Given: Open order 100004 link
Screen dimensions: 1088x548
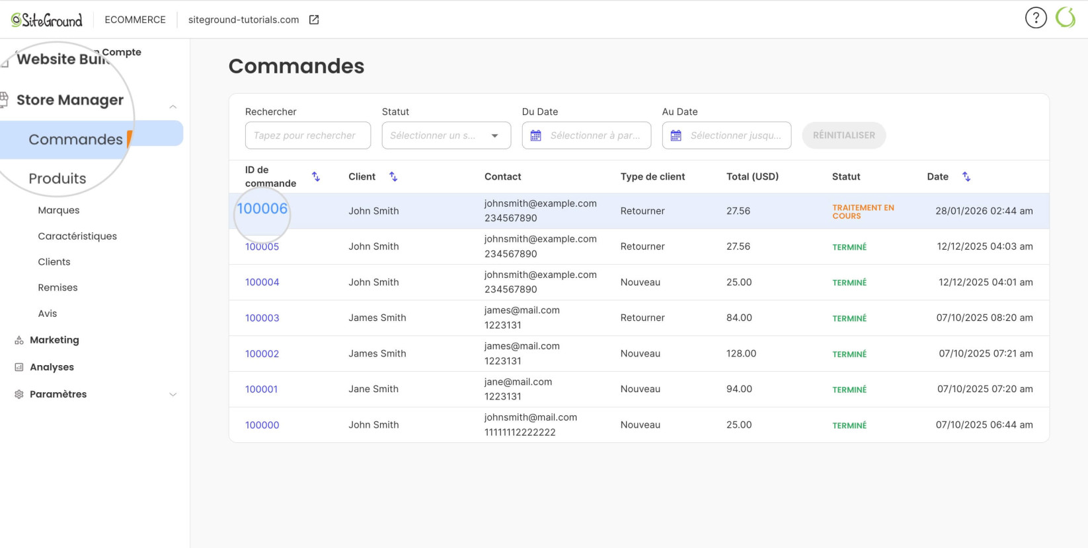Looking at the screenshot, I should (262, 282).
